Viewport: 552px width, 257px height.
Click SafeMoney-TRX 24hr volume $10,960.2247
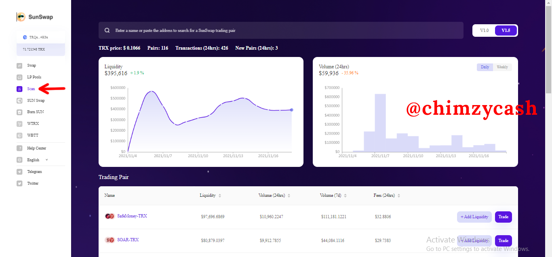point(272,217)
